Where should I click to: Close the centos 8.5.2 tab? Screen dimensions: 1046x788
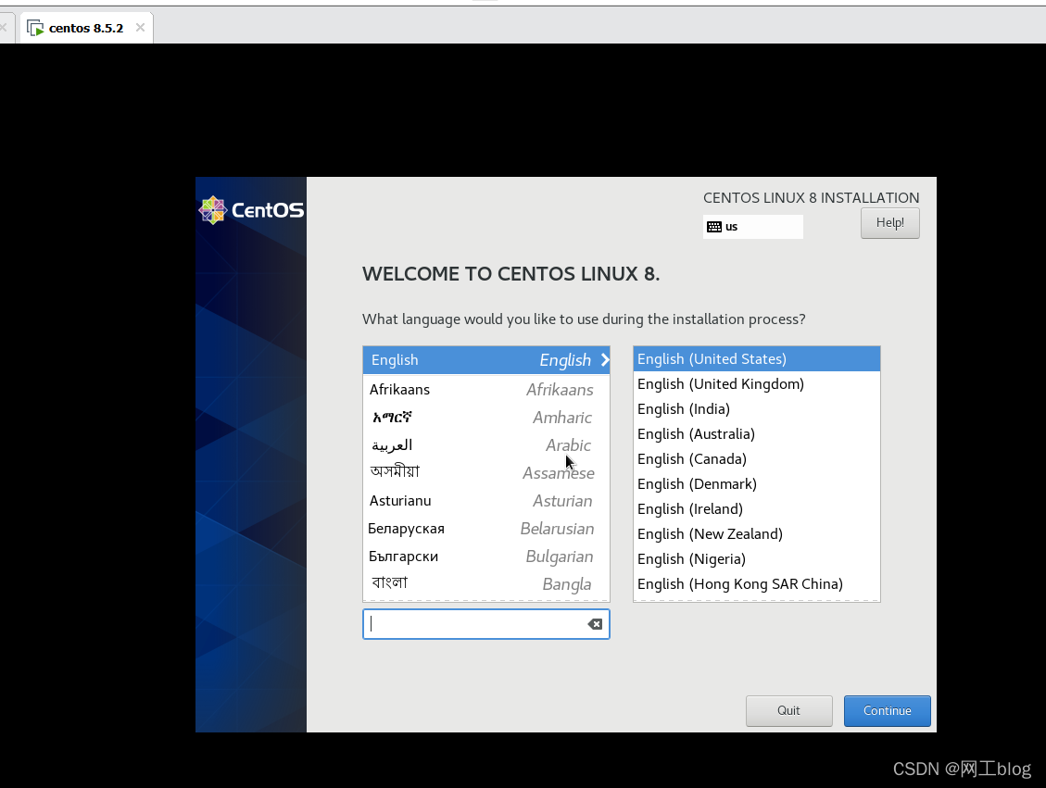(140, 28)
